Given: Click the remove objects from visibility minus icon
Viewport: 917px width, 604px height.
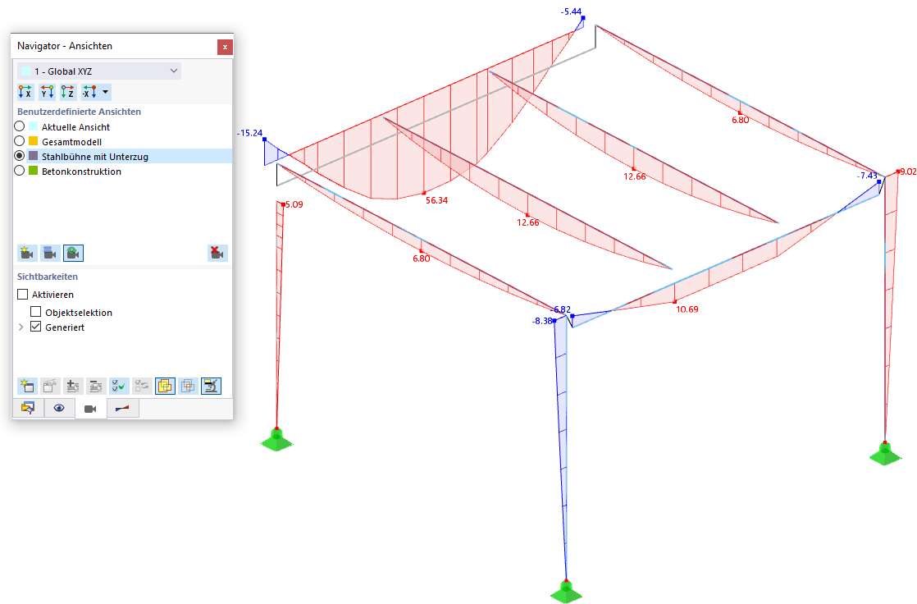Looking at the screenshot, I should point(96,386).
